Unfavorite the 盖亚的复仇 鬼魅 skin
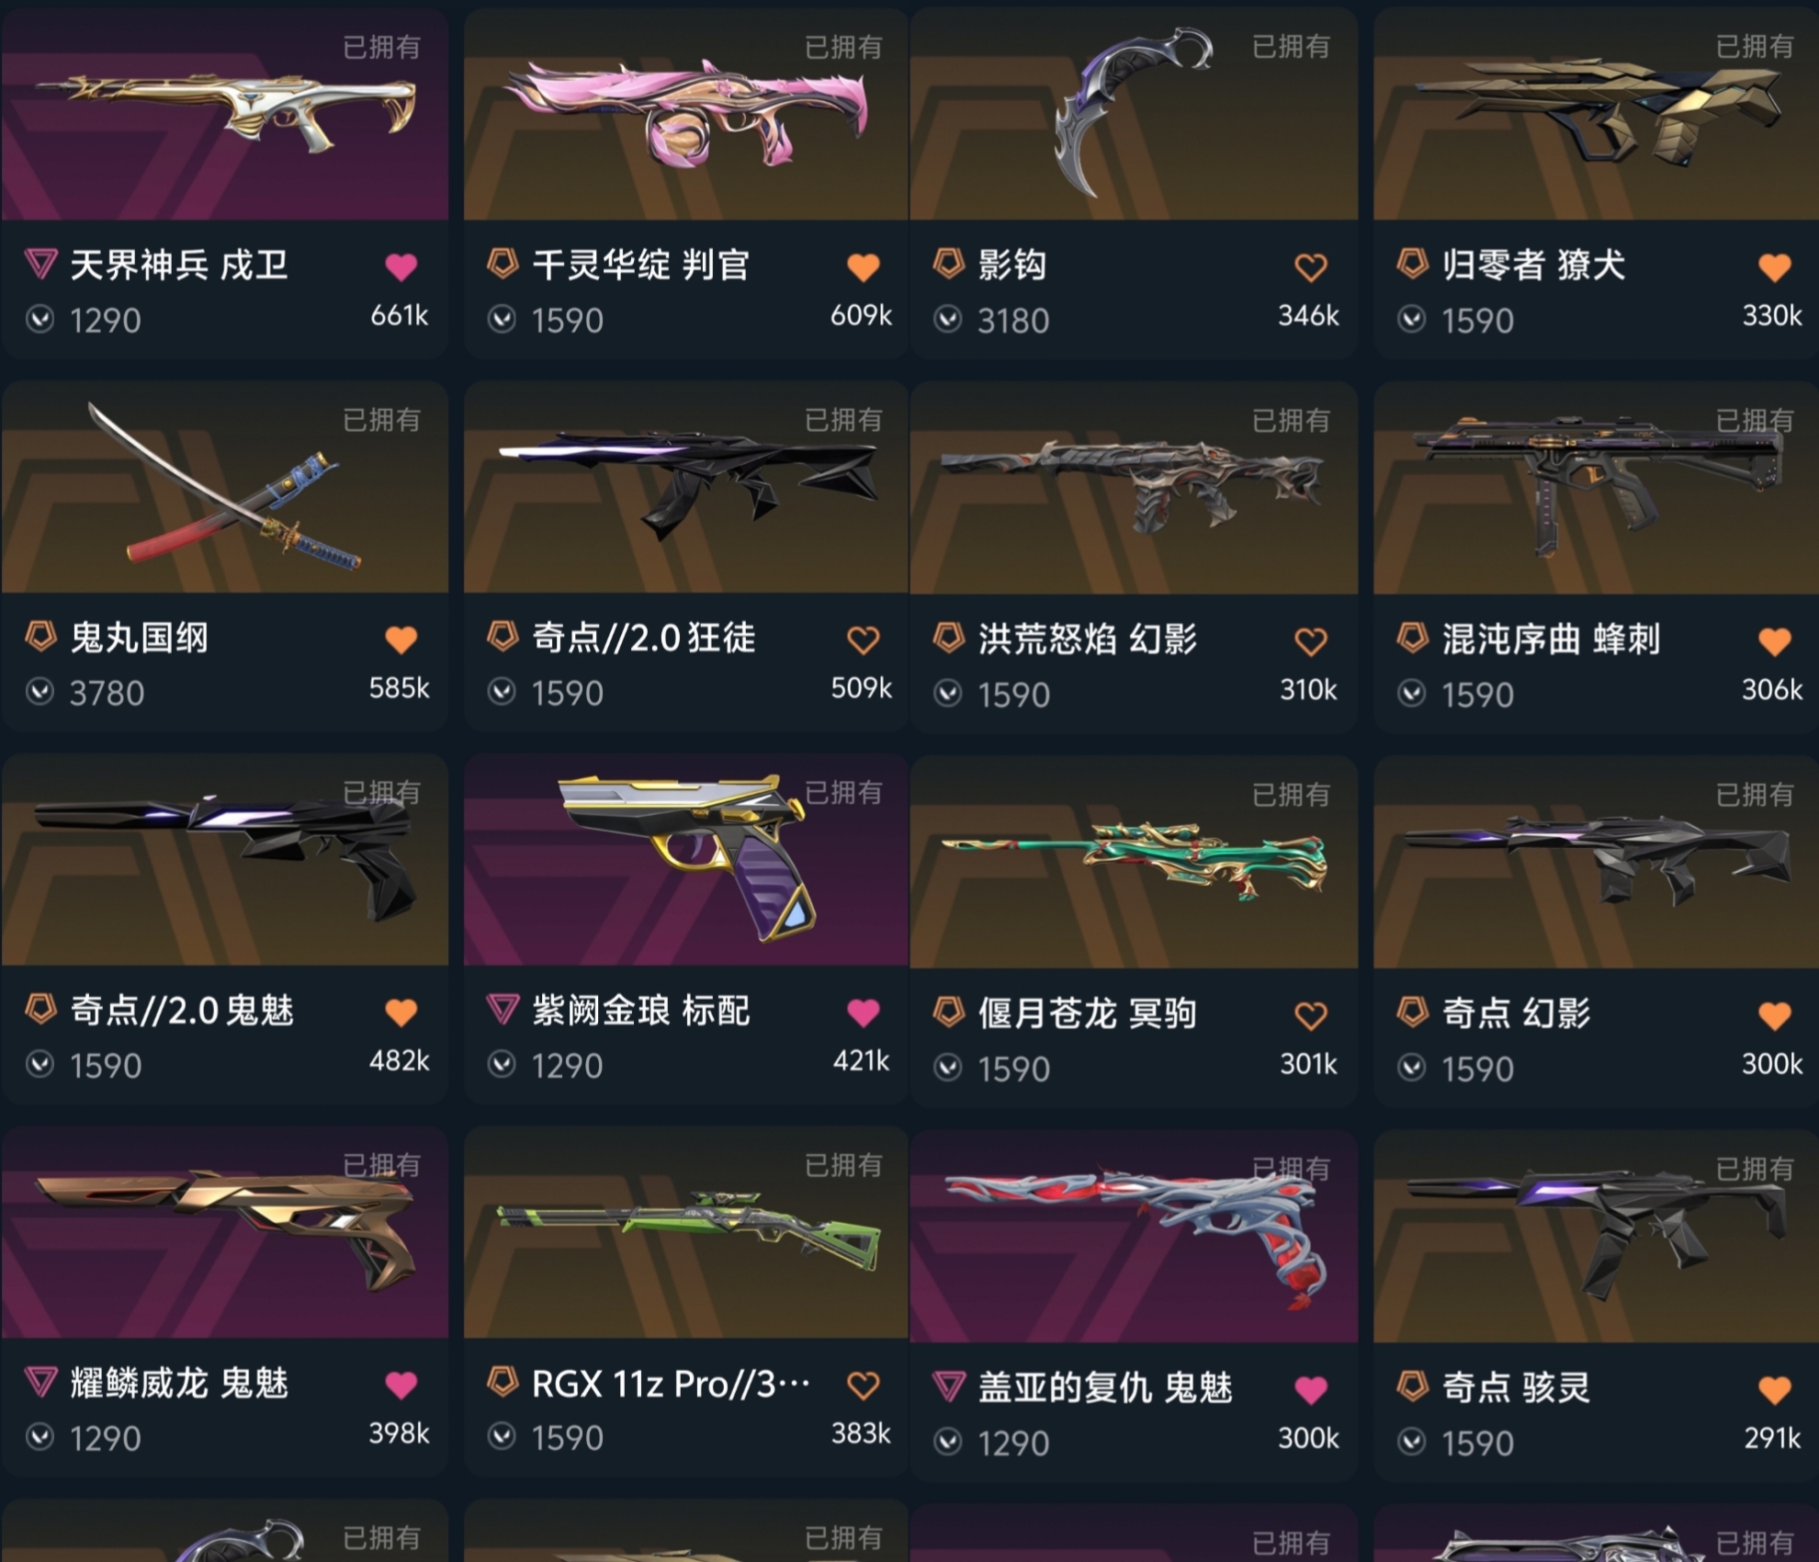 pos(1311,1390)
